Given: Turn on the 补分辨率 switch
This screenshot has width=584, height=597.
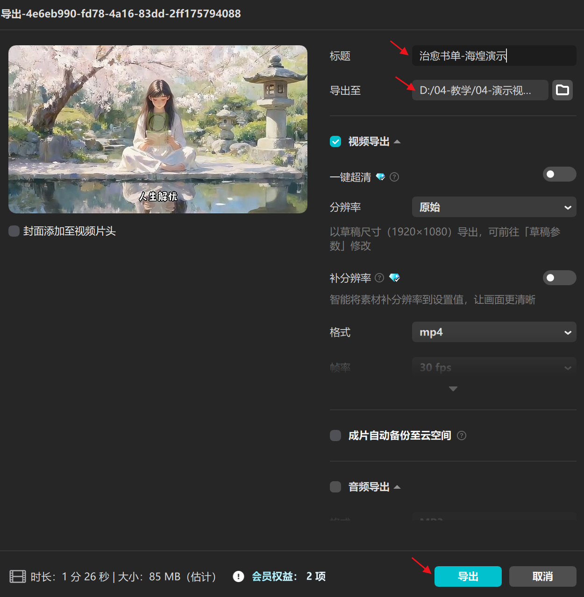Looking at the screenshot, I should [559, 278].
